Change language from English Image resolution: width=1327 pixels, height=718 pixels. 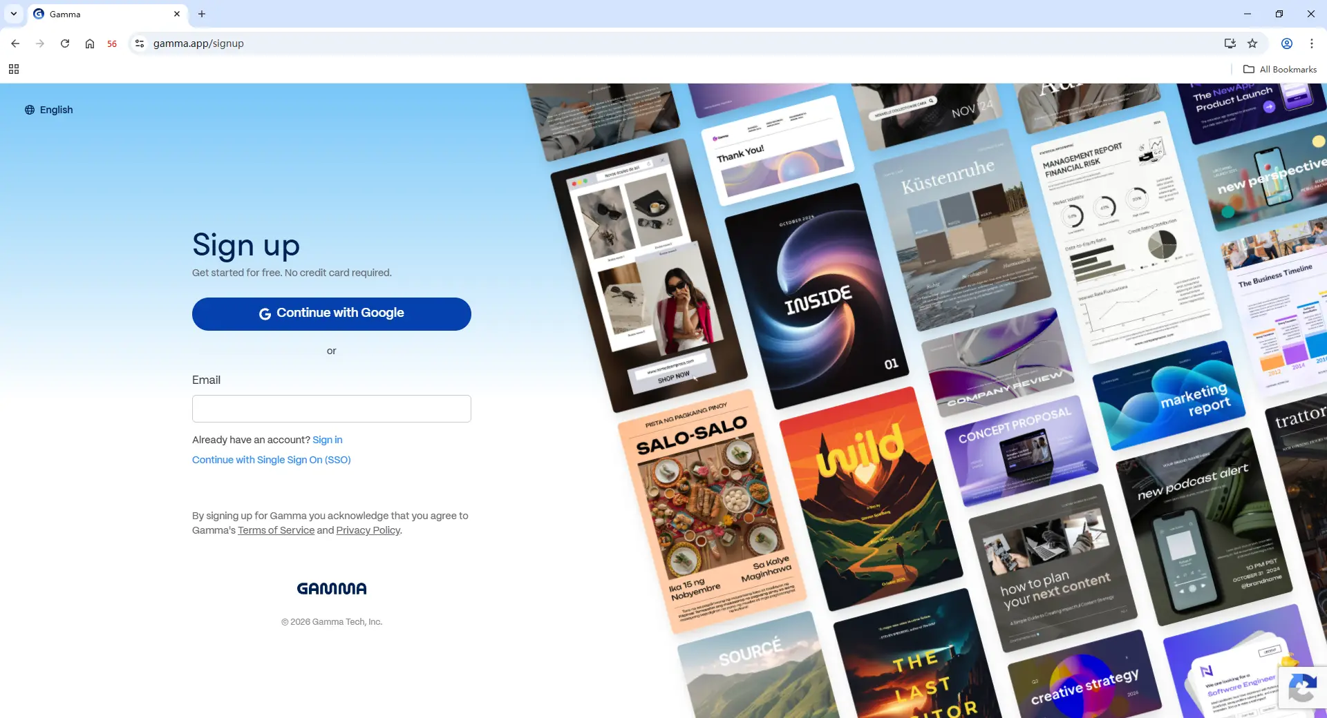coord(49,110)
